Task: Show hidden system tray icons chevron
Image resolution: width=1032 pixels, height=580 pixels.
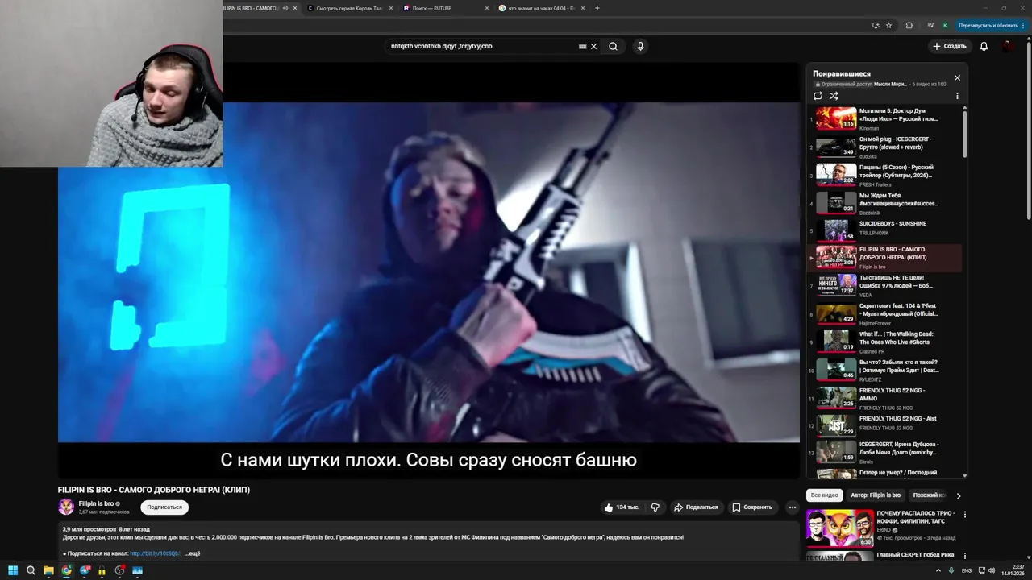Action: (x=938, y=570)
